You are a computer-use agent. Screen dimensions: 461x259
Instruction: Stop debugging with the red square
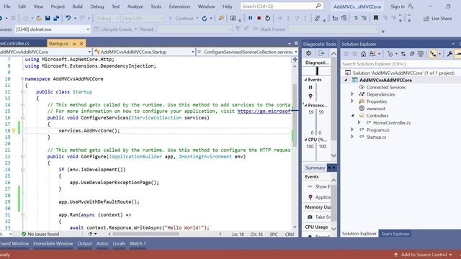click(x=259, y=18)
